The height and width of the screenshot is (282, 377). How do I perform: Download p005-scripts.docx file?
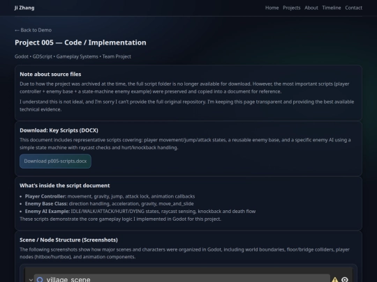55,161
